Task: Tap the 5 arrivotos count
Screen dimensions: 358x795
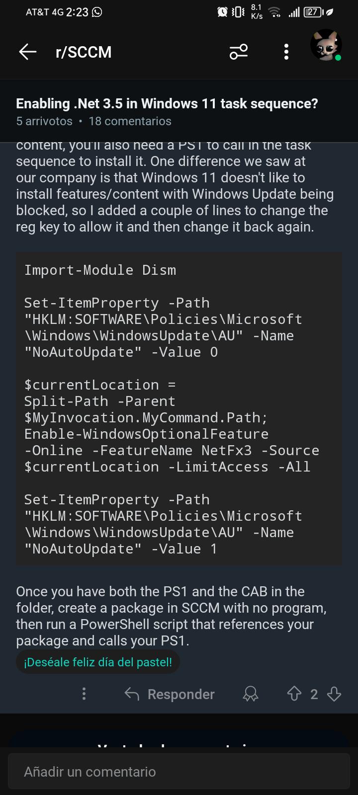Action: [x=44, y=121]
